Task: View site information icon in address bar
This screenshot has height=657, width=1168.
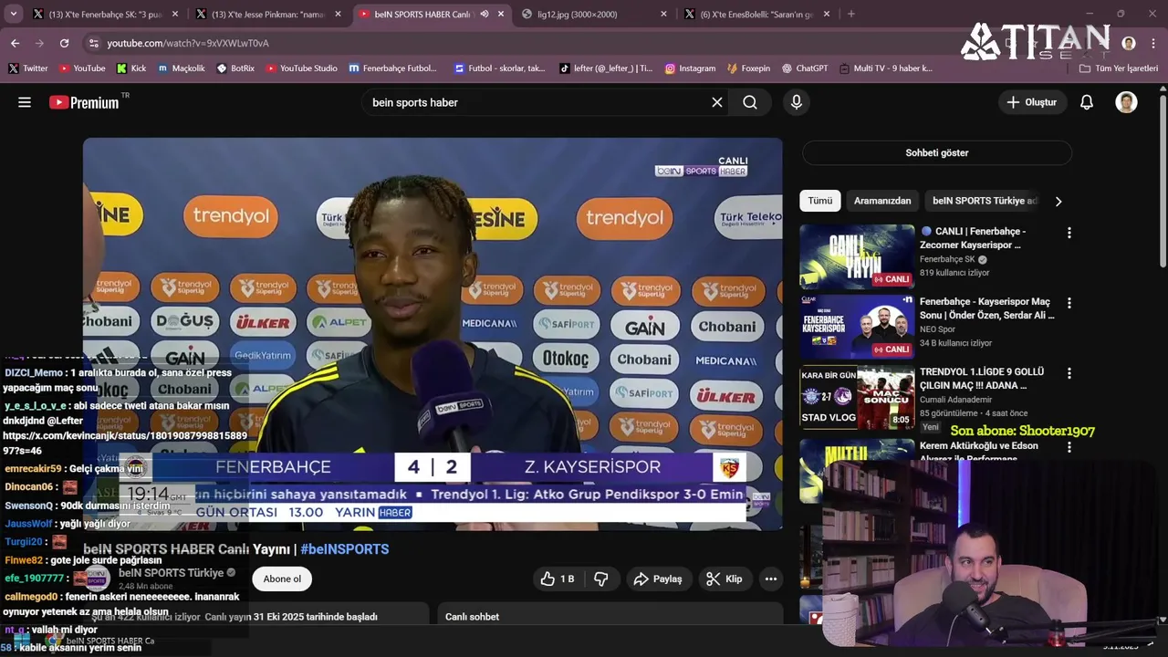Action: 93,43
